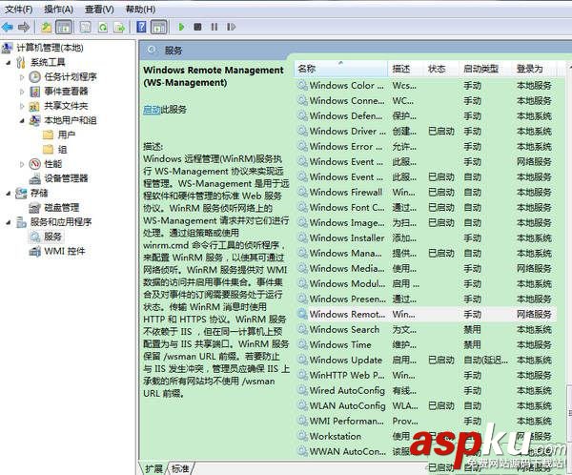Select Windows Time service row

click(426, 344)
